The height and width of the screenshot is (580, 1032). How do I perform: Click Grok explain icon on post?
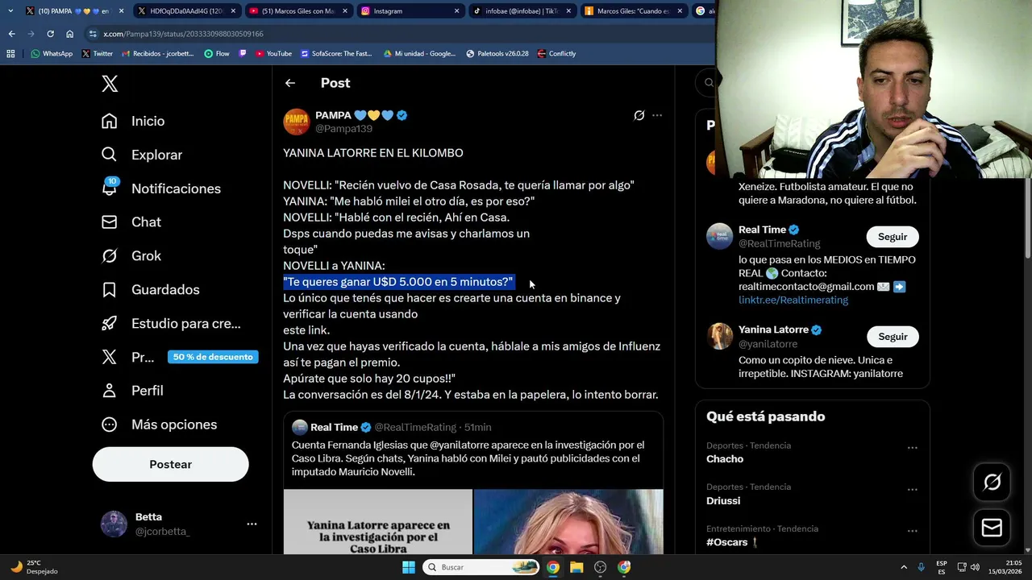(x=639, y=115)
